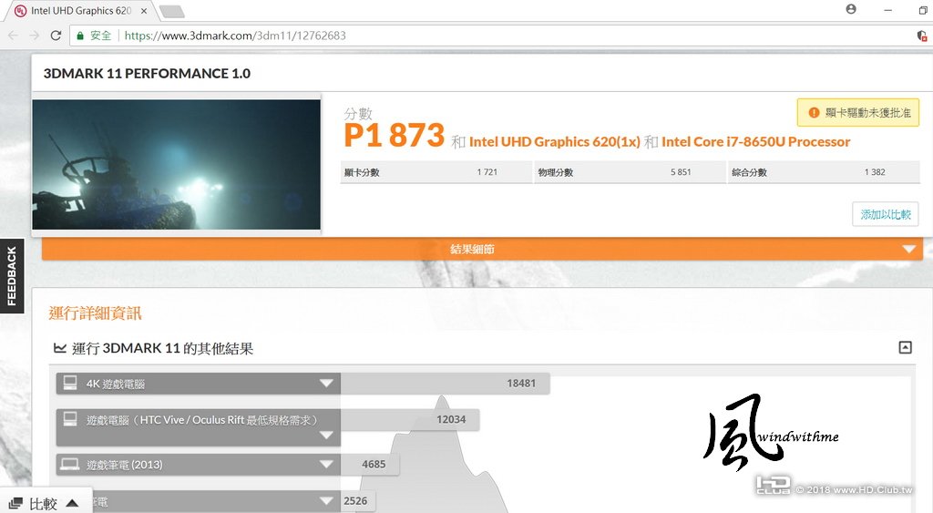Go back with the browser back arrow

13,36
